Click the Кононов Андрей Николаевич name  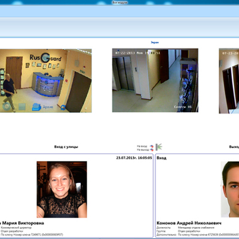coord(189,223)
